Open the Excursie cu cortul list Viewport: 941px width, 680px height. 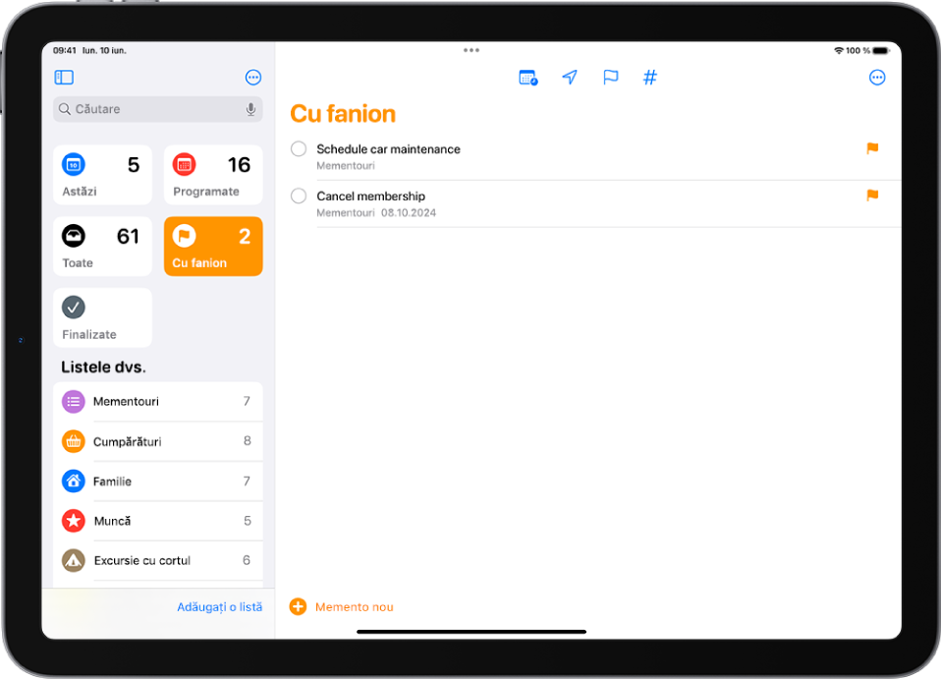[158, 560]
